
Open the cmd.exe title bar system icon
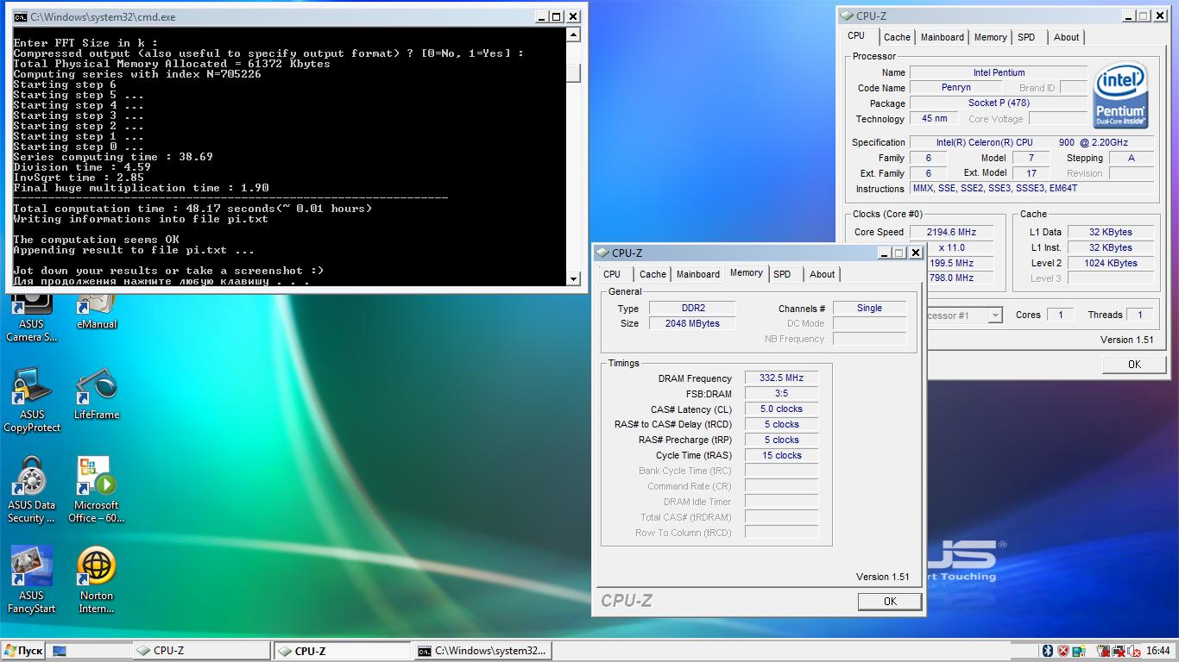[20, 16]
